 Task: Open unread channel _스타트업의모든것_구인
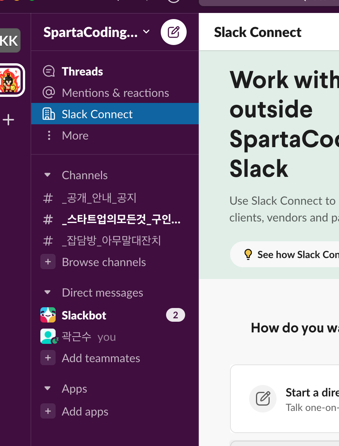tap(115, 219)
